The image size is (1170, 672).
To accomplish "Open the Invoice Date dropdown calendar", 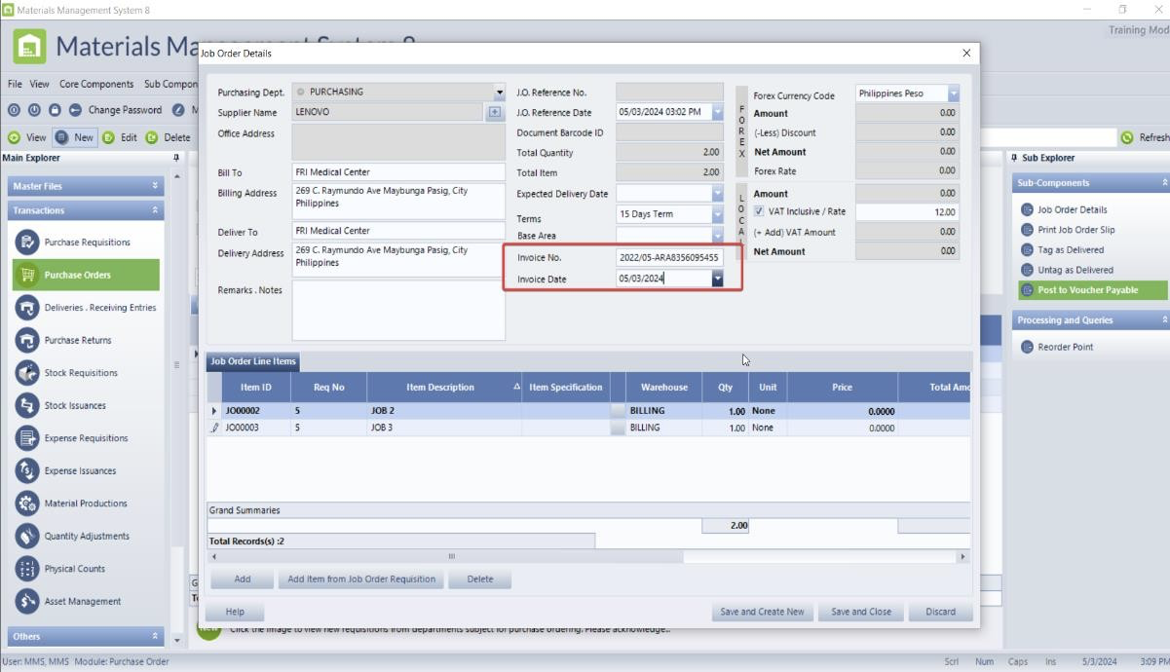I will coord(717,279).
